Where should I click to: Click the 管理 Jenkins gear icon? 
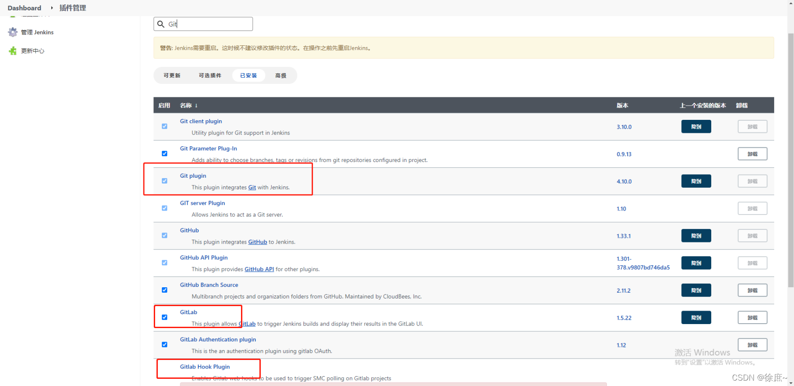coord(13,32)
